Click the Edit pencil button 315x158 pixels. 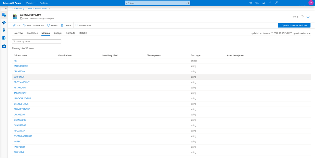coord(16,25)
